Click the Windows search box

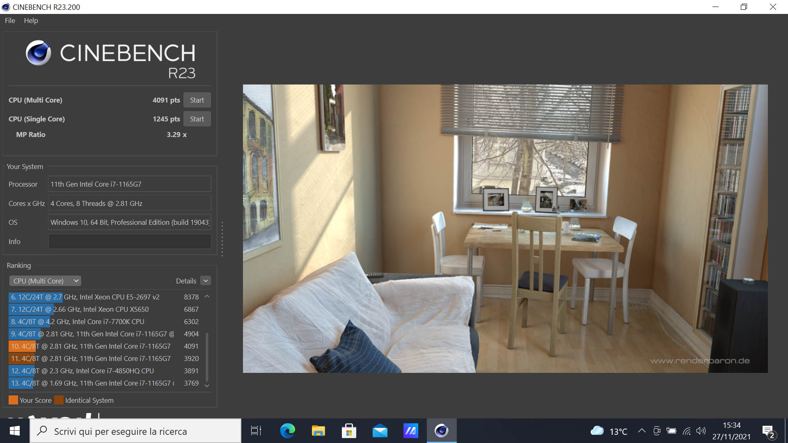pyautogui.click(x=135, y=431)
